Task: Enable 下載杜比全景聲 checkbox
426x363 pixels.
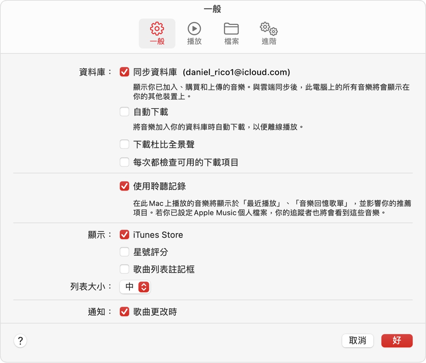Action: click(x=124, y=144)
